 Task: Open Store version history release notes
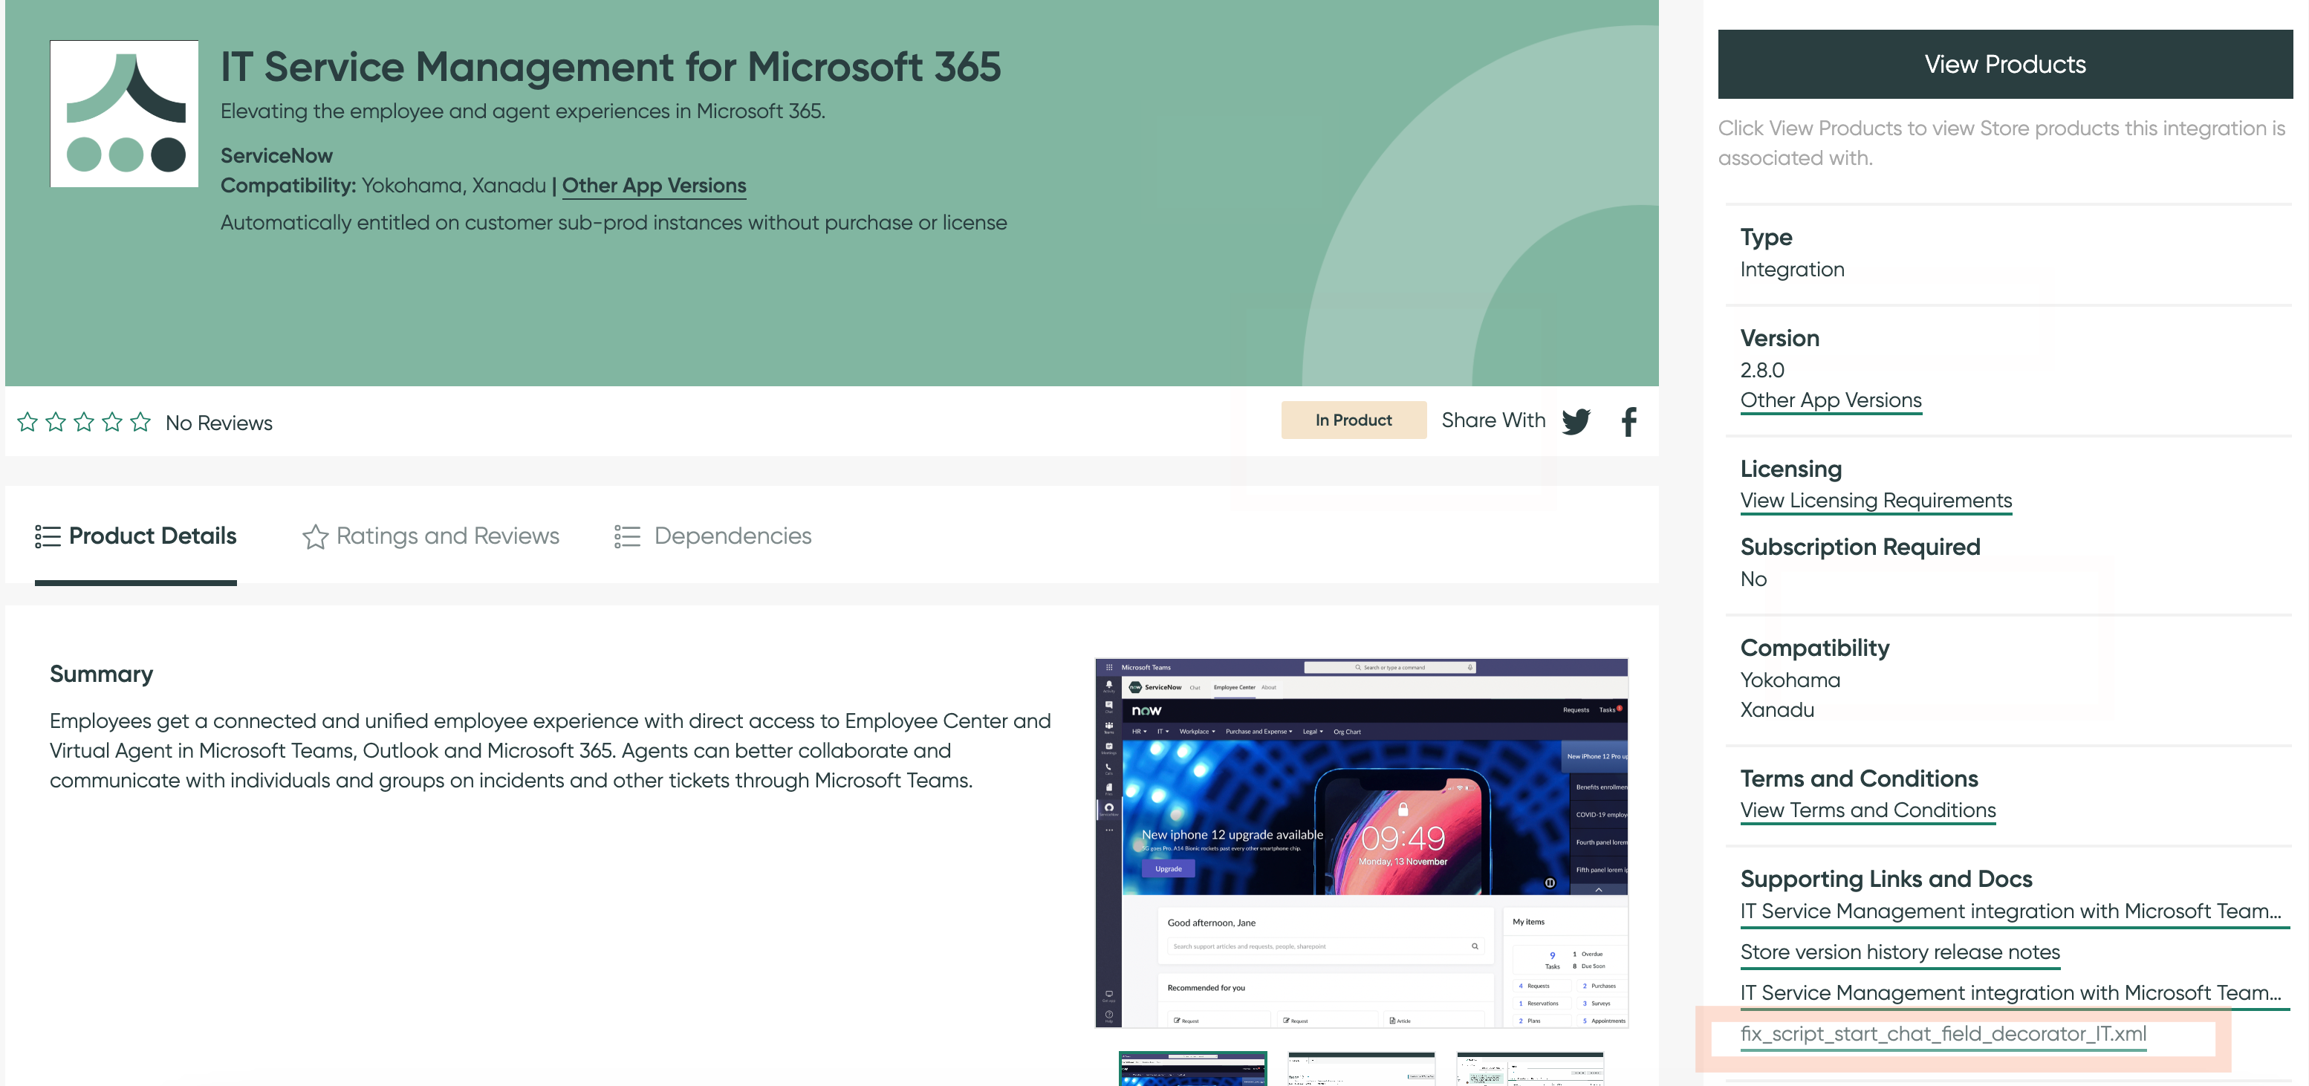point(1900,952)
